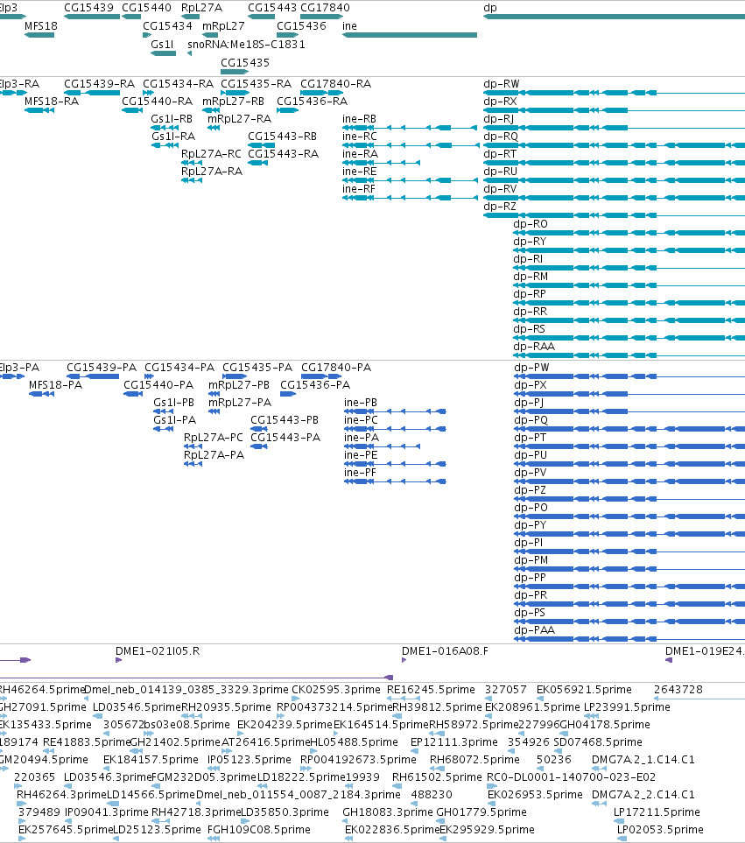Open the Gs1l-RA transcript label
745x843 pixels.
[x=173, y=136]
